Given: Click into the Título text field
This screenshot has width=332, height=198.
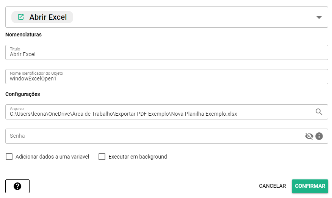Looking at the screenshot, I should (x=167, y=54).
